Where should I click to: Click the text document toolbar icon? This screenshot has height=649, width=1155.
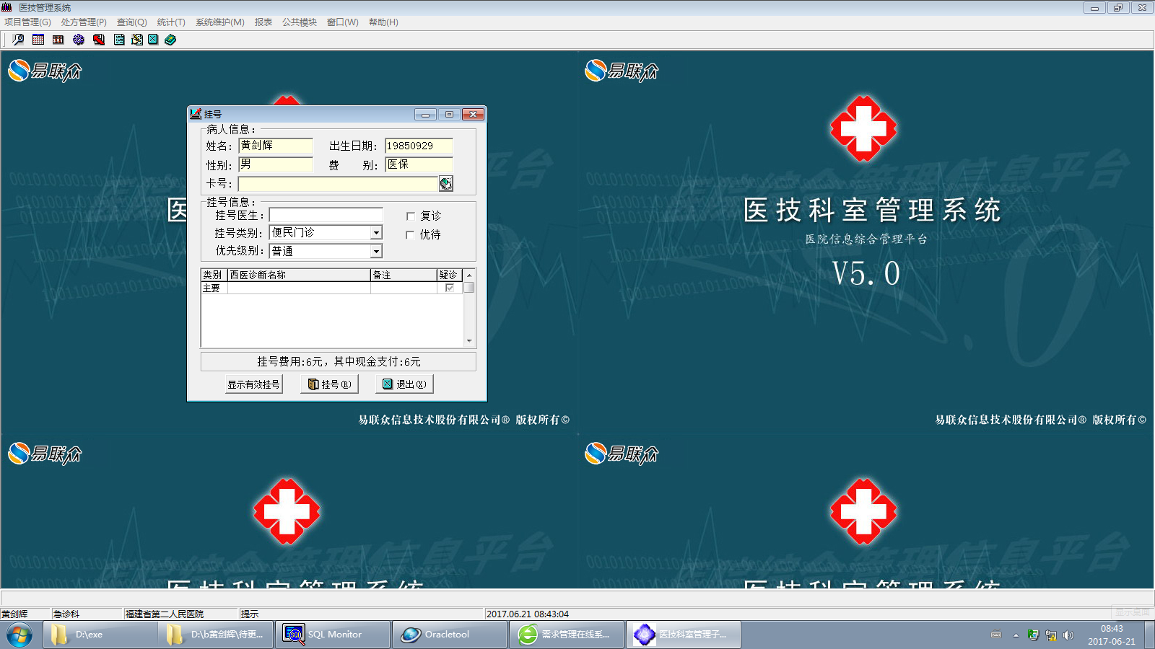[x=119, y=40]
